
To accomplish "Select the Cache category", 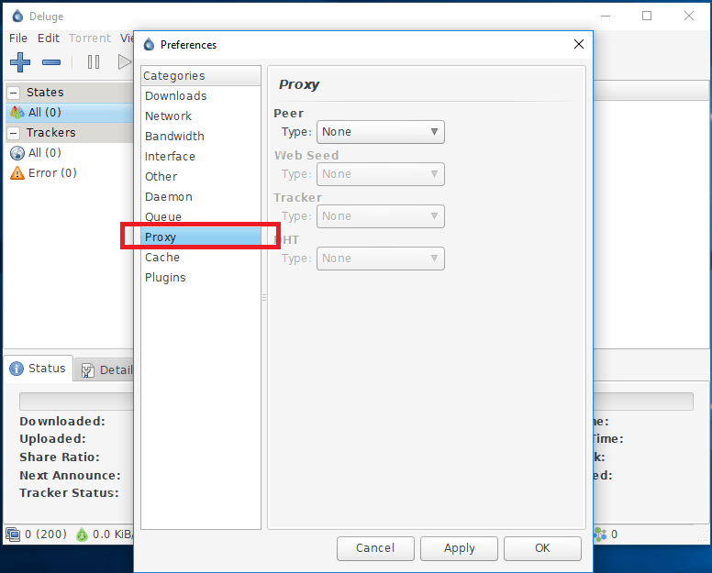I will pyautogui.click(x=201, y=258).
